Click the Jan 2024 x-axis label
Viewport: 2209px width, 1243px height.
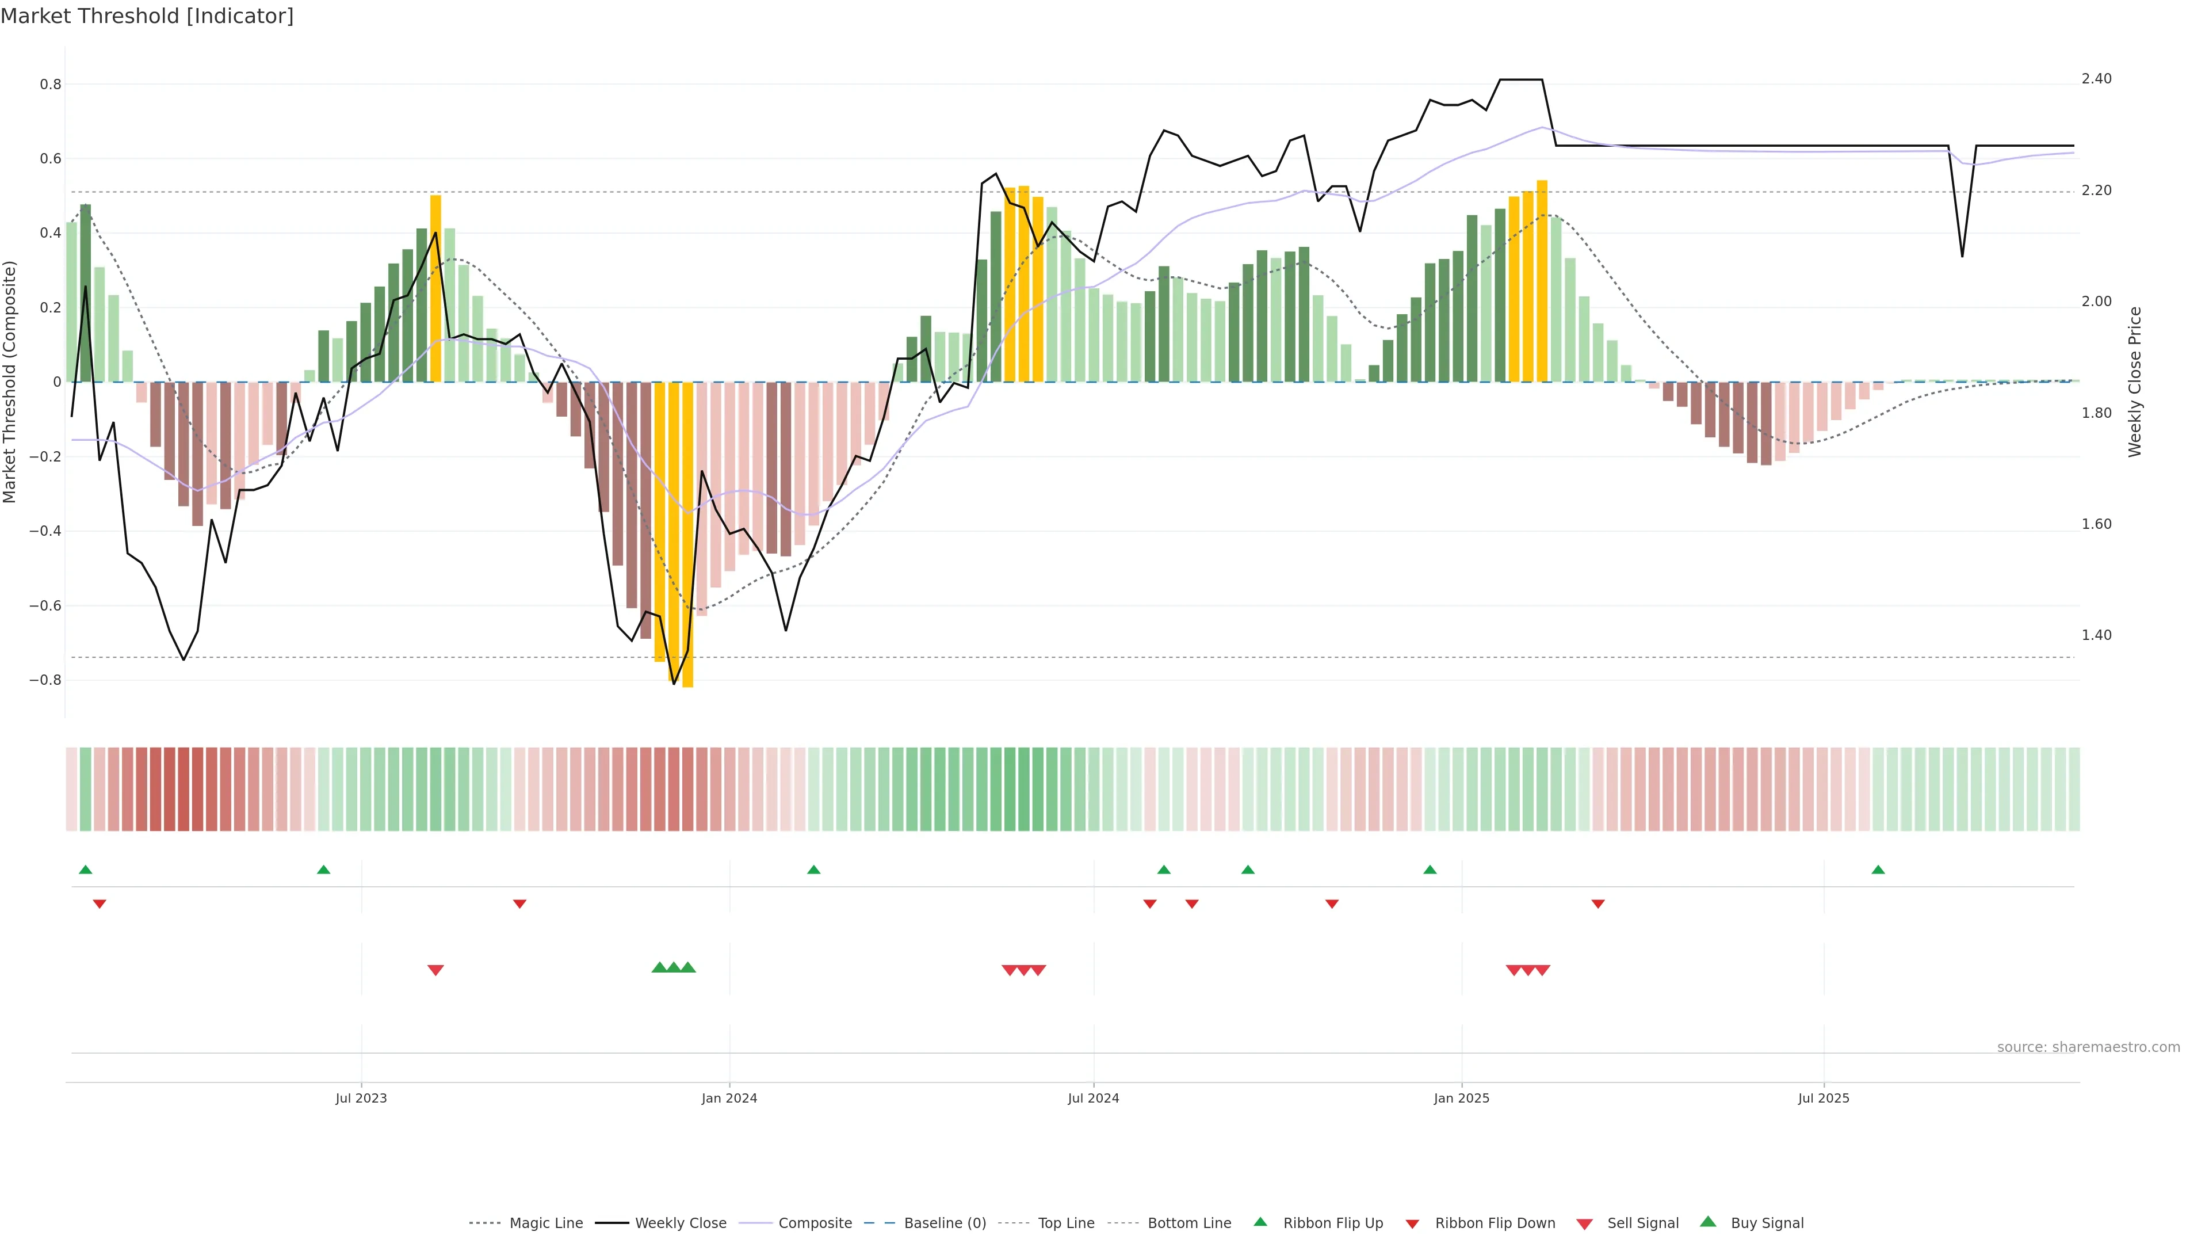(x=729, y=1098)
